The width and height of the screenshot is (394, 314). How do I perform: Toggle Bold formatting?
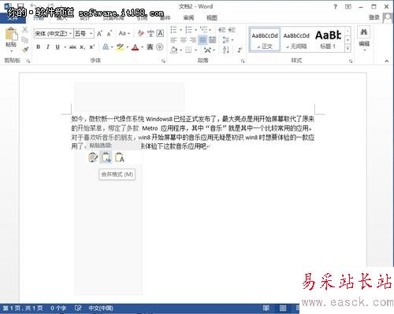click(39, 47)
